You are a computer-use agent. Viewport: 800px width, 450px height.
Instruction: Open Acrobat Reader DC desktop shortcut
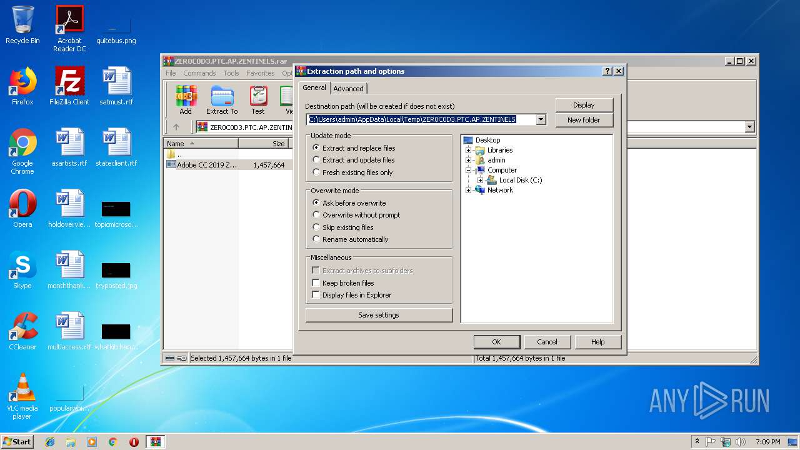pos(69,29)
